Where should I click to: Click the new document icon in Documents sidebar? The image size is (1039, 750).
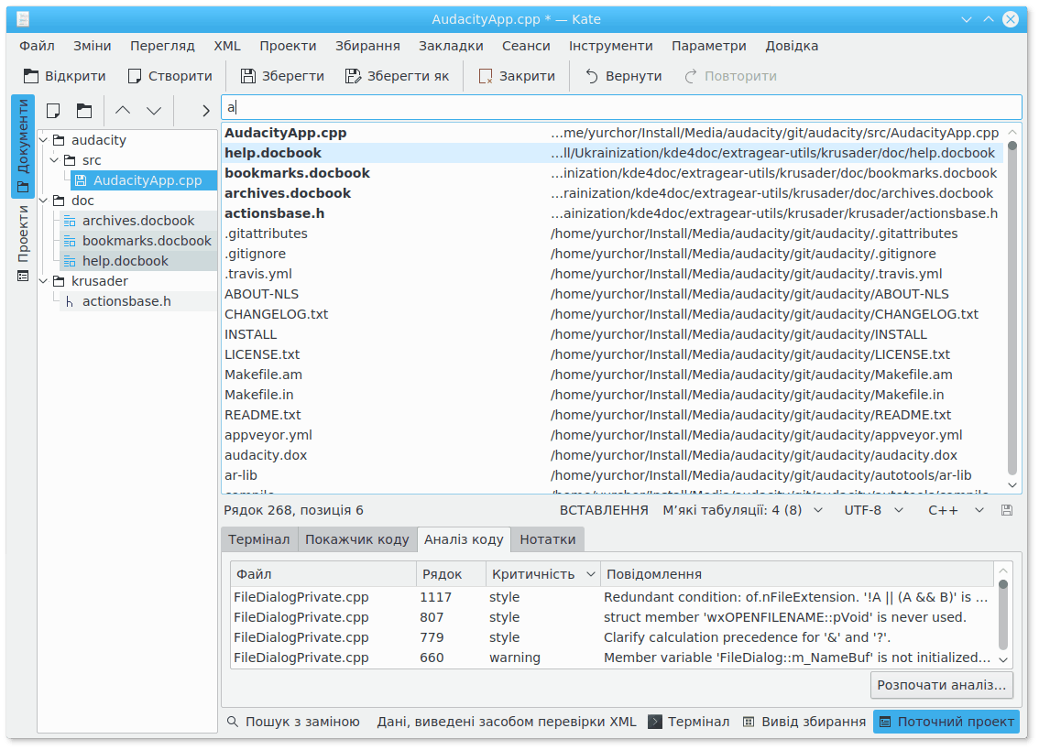coord(54,111)
